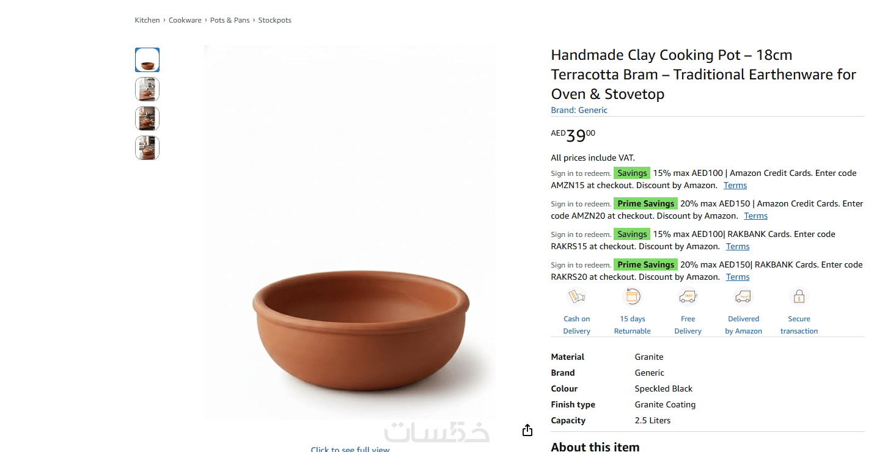Select the first product thumbnail
Viewport: 874px width, 452px height.
coord(147,60)
